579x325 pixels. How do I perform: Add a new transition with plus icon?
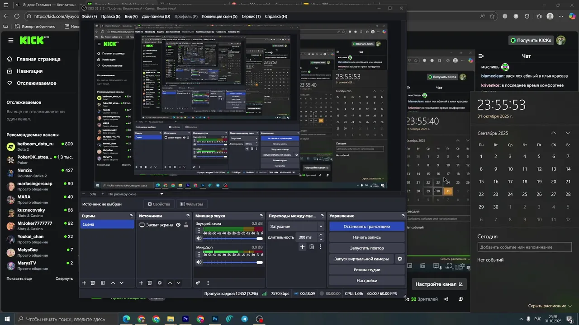[x=303, y=247]
